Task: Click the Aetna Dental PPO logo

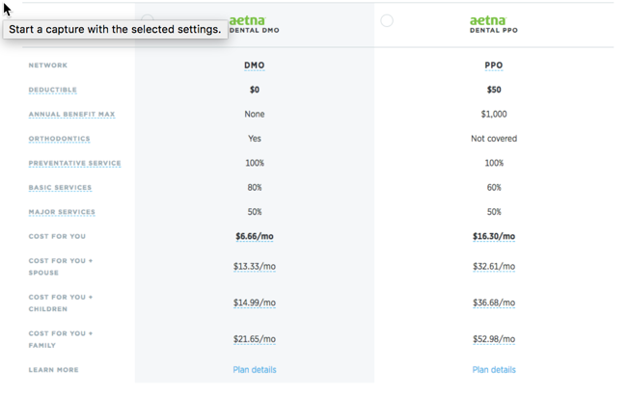Action: pos(494,24)
